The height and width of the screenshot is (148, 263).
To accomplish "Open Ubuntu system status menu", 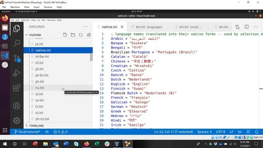I will [255, 12].
